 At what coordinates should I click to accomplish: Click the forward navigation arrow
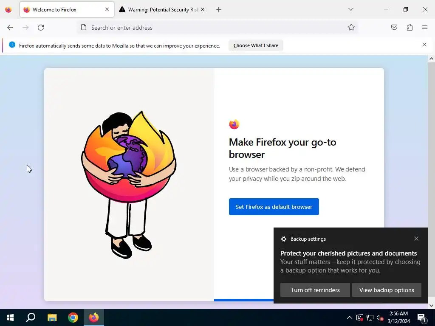[x=25, y=28]
